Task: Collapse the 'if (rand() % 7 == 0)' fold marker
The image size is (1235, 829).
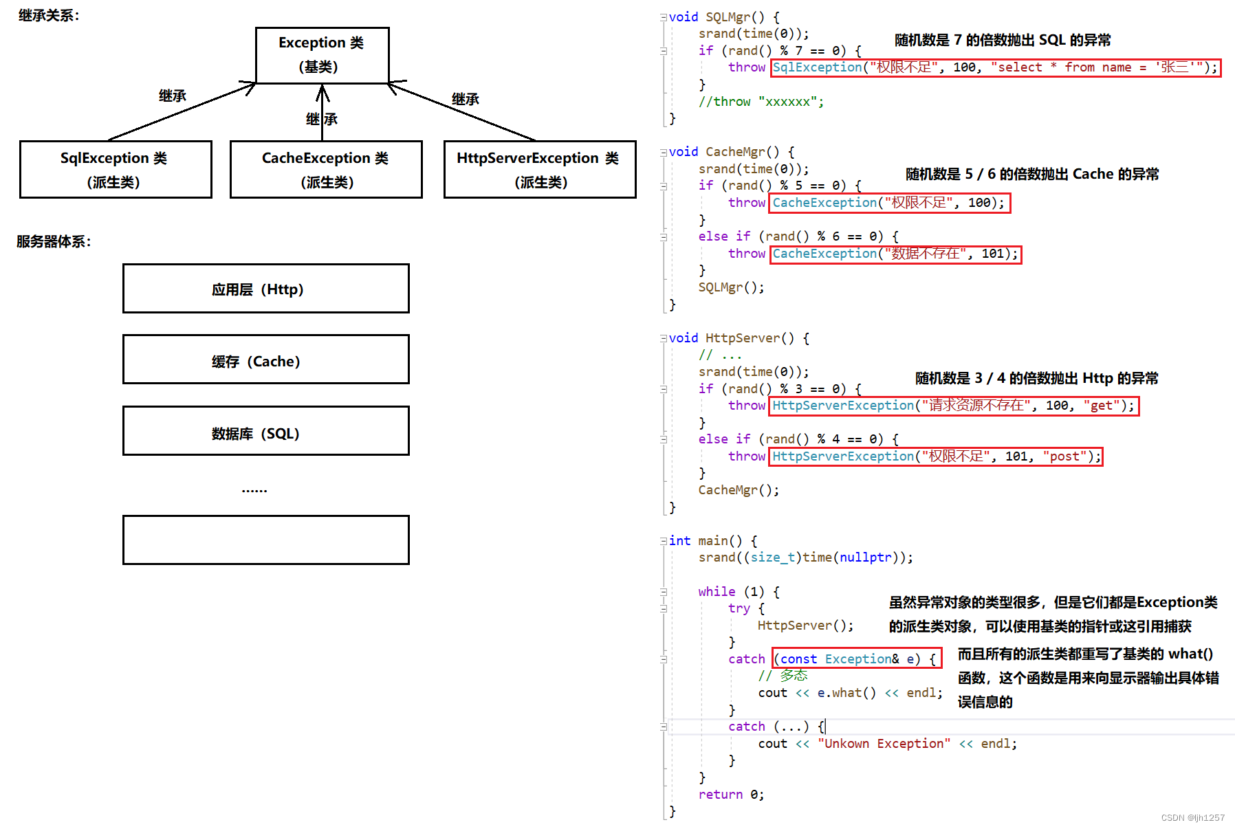Action: [664, 51]
